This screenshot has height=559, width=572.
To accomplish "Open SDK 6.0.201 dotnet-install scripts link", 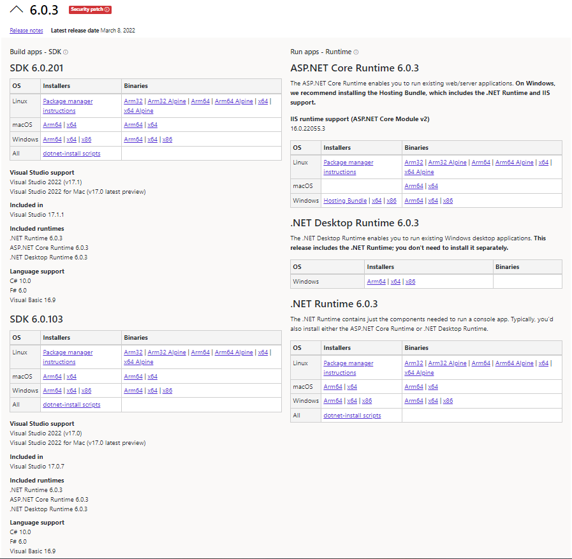I will pos(71,154).
